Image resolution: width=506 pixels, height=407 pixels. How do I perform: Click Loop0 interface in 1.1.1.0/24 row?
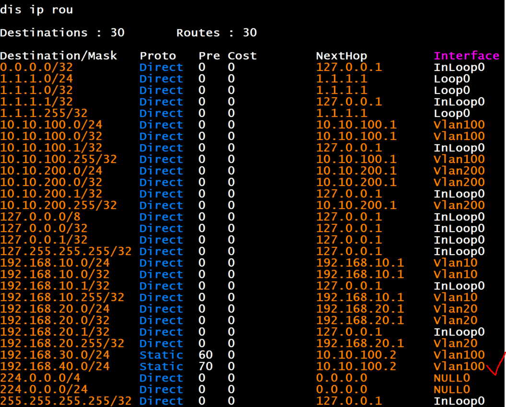click(452, 79)
